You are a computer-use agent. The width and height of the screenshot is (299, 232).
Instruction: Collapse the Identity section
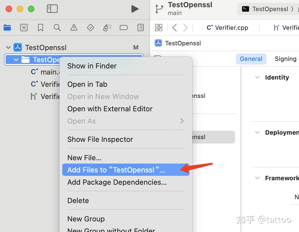(257, 77)
